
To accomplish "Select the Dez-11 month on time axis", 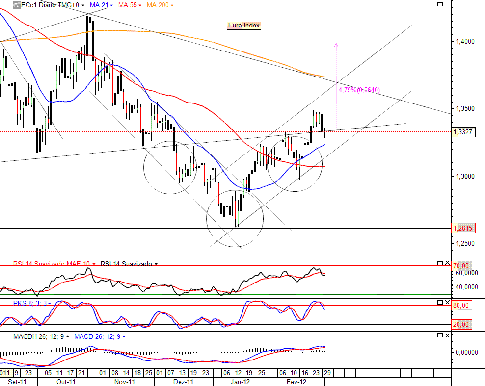I will pyautogui.click(x=184, y=382).
